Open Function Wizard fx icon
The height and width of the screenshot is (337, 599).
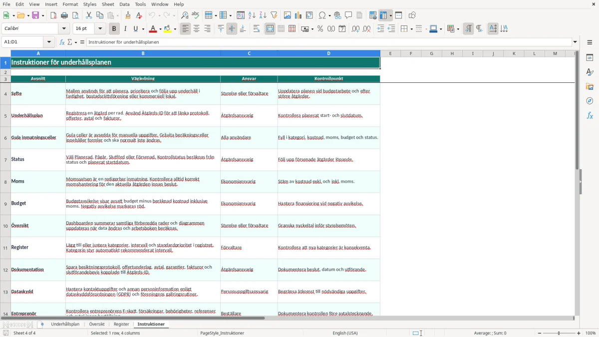62,42
